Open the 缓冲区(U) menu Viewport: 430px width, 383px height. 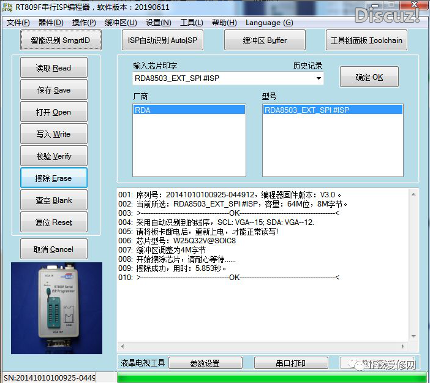pyautogui.click(x=121, y=23)
